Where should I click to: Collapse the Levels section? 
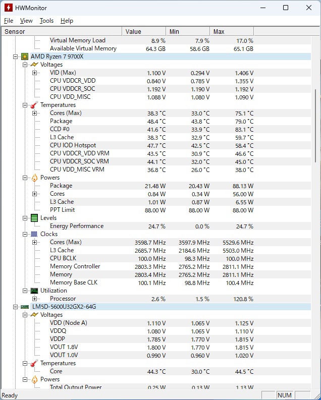[x=25, y=218]
